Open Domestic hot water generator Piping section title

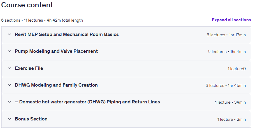coord(87,102)
